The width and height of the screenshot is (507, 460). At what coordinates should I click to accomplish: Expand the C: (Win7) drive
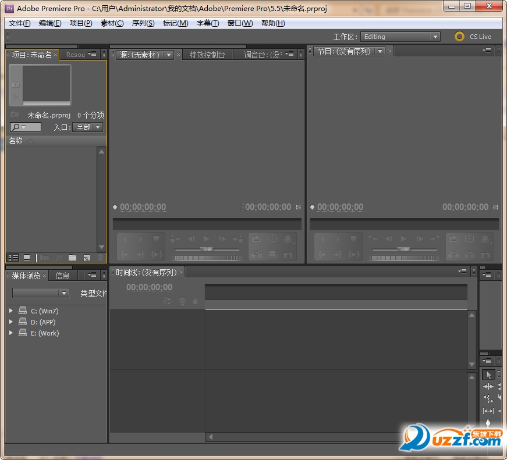click(x=11, y=311)
